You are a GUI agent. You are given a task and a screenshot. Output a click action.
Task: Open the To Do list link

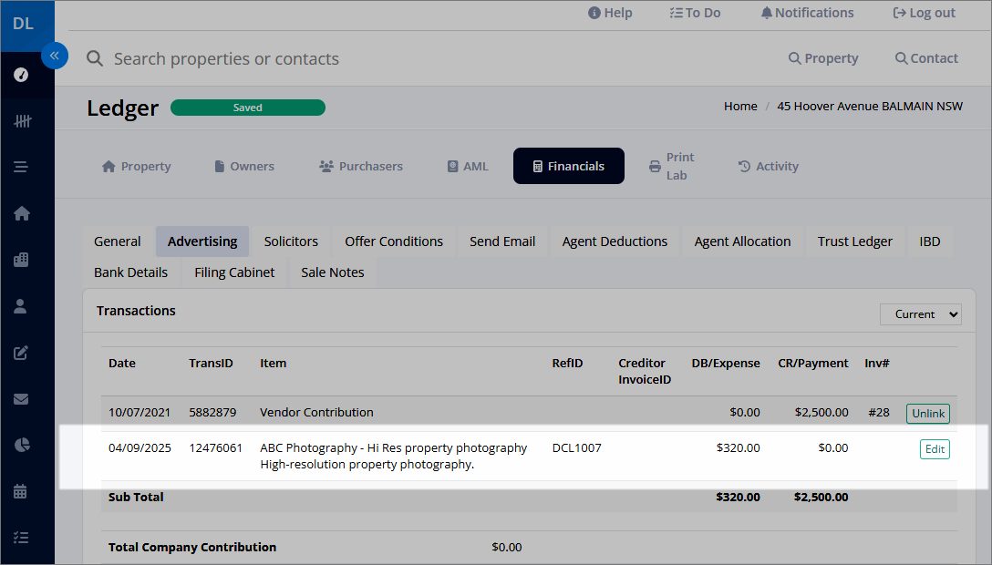pos(696,13)
